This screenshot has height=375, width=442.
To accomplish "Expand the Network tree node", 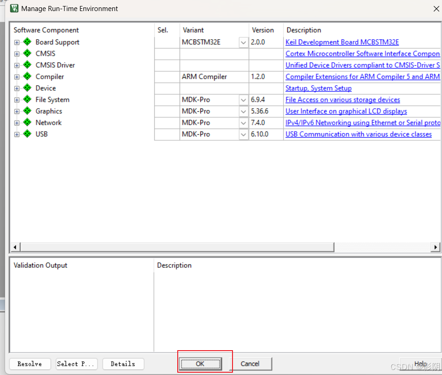I will tap(17, 123).
